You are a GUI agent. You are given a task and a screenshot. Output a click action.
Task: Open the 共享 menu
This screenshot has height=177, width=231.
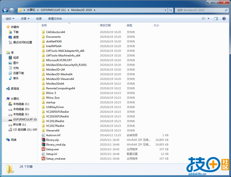25,19
